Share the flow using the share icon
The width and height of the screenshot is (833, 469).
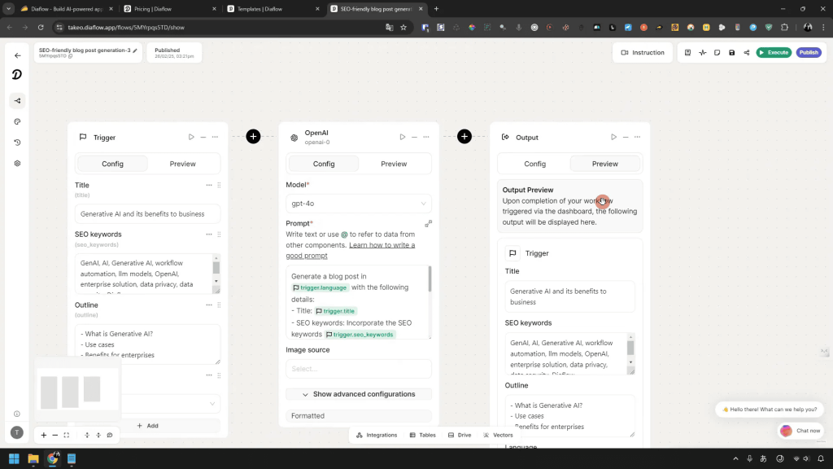coord(747,53)
